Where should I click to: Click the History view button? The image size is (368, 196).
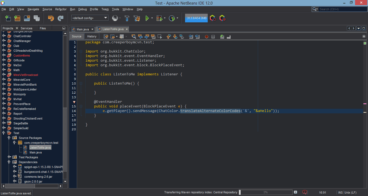[x=92, y=36]
